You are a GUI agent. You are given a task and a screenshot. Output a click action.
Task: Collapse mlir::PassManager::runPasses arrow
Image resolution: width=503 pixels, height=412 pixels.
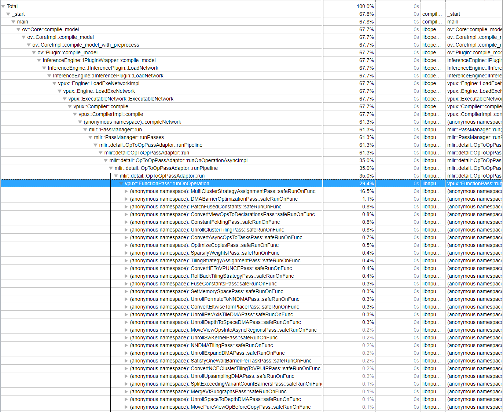click(91, 137)
